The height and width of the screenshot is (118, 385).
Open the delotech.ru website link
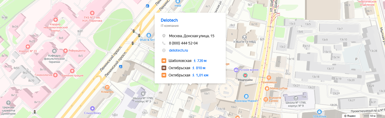click(x=178, y=50)
